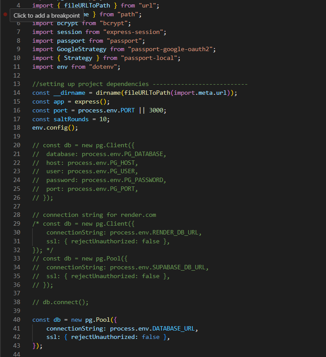Click 'SUPABASE_DB_URL' in the commented line

[179, 267]
